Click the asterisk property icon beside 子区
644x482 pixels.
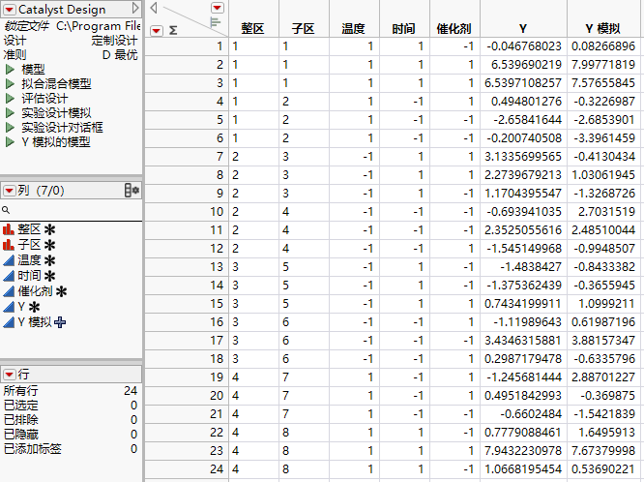[49, 246]
